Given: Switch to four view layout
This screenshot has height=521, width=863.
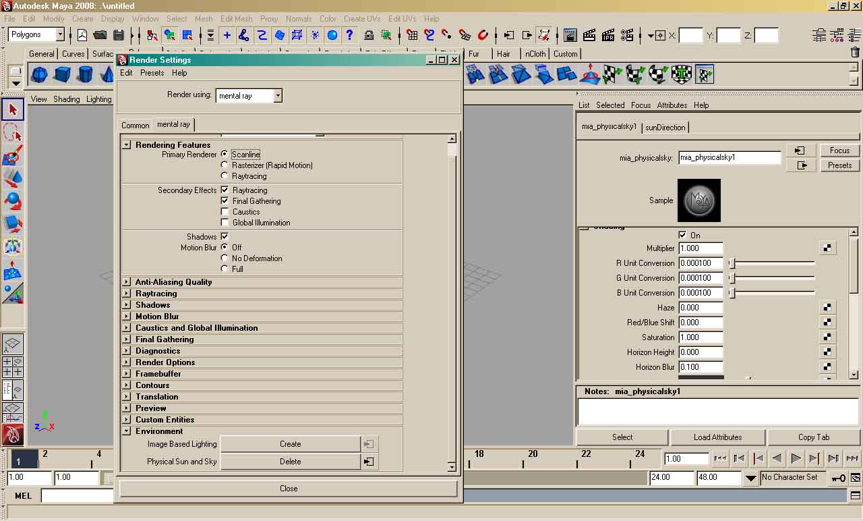Looking at the screenshot, I should click(13, 367).
